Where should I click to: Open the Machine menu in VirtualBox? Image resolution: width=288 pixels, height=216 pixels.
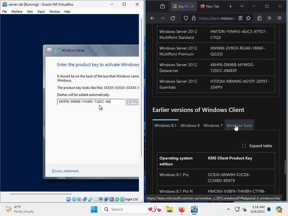tap(17, 12)
